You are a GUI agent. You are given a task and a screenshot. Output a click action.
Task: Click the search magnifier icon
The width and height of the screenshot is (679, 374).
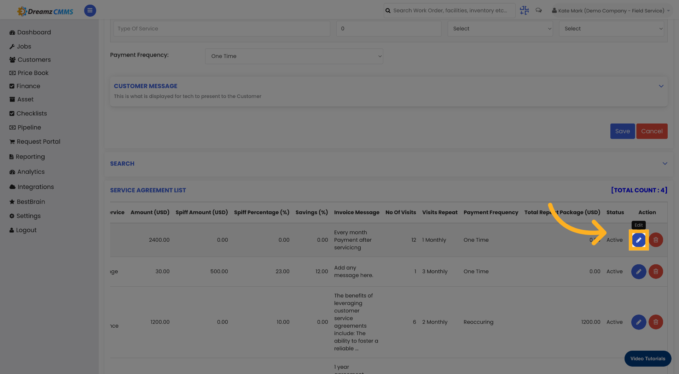pyautogui.click(x=388, y=11)
